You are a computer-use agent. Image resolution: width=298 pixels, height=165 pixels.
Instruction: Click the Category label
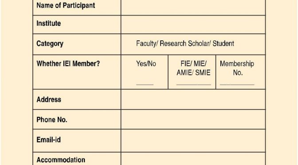[50, 44]
